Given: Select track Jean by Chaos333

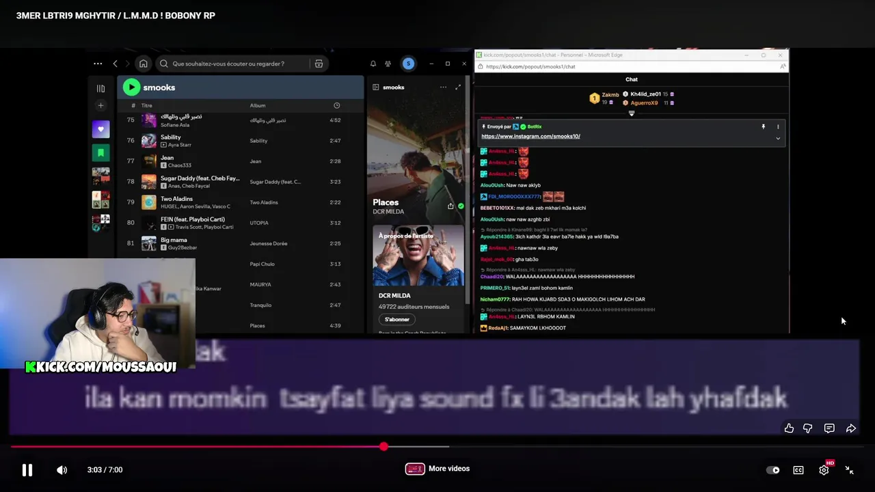Looking at the screenshot, I should pos(239,161).
